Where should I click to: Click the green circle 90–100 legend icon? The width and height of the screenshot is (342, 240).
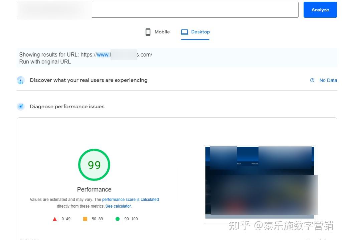tap(118, 219)
